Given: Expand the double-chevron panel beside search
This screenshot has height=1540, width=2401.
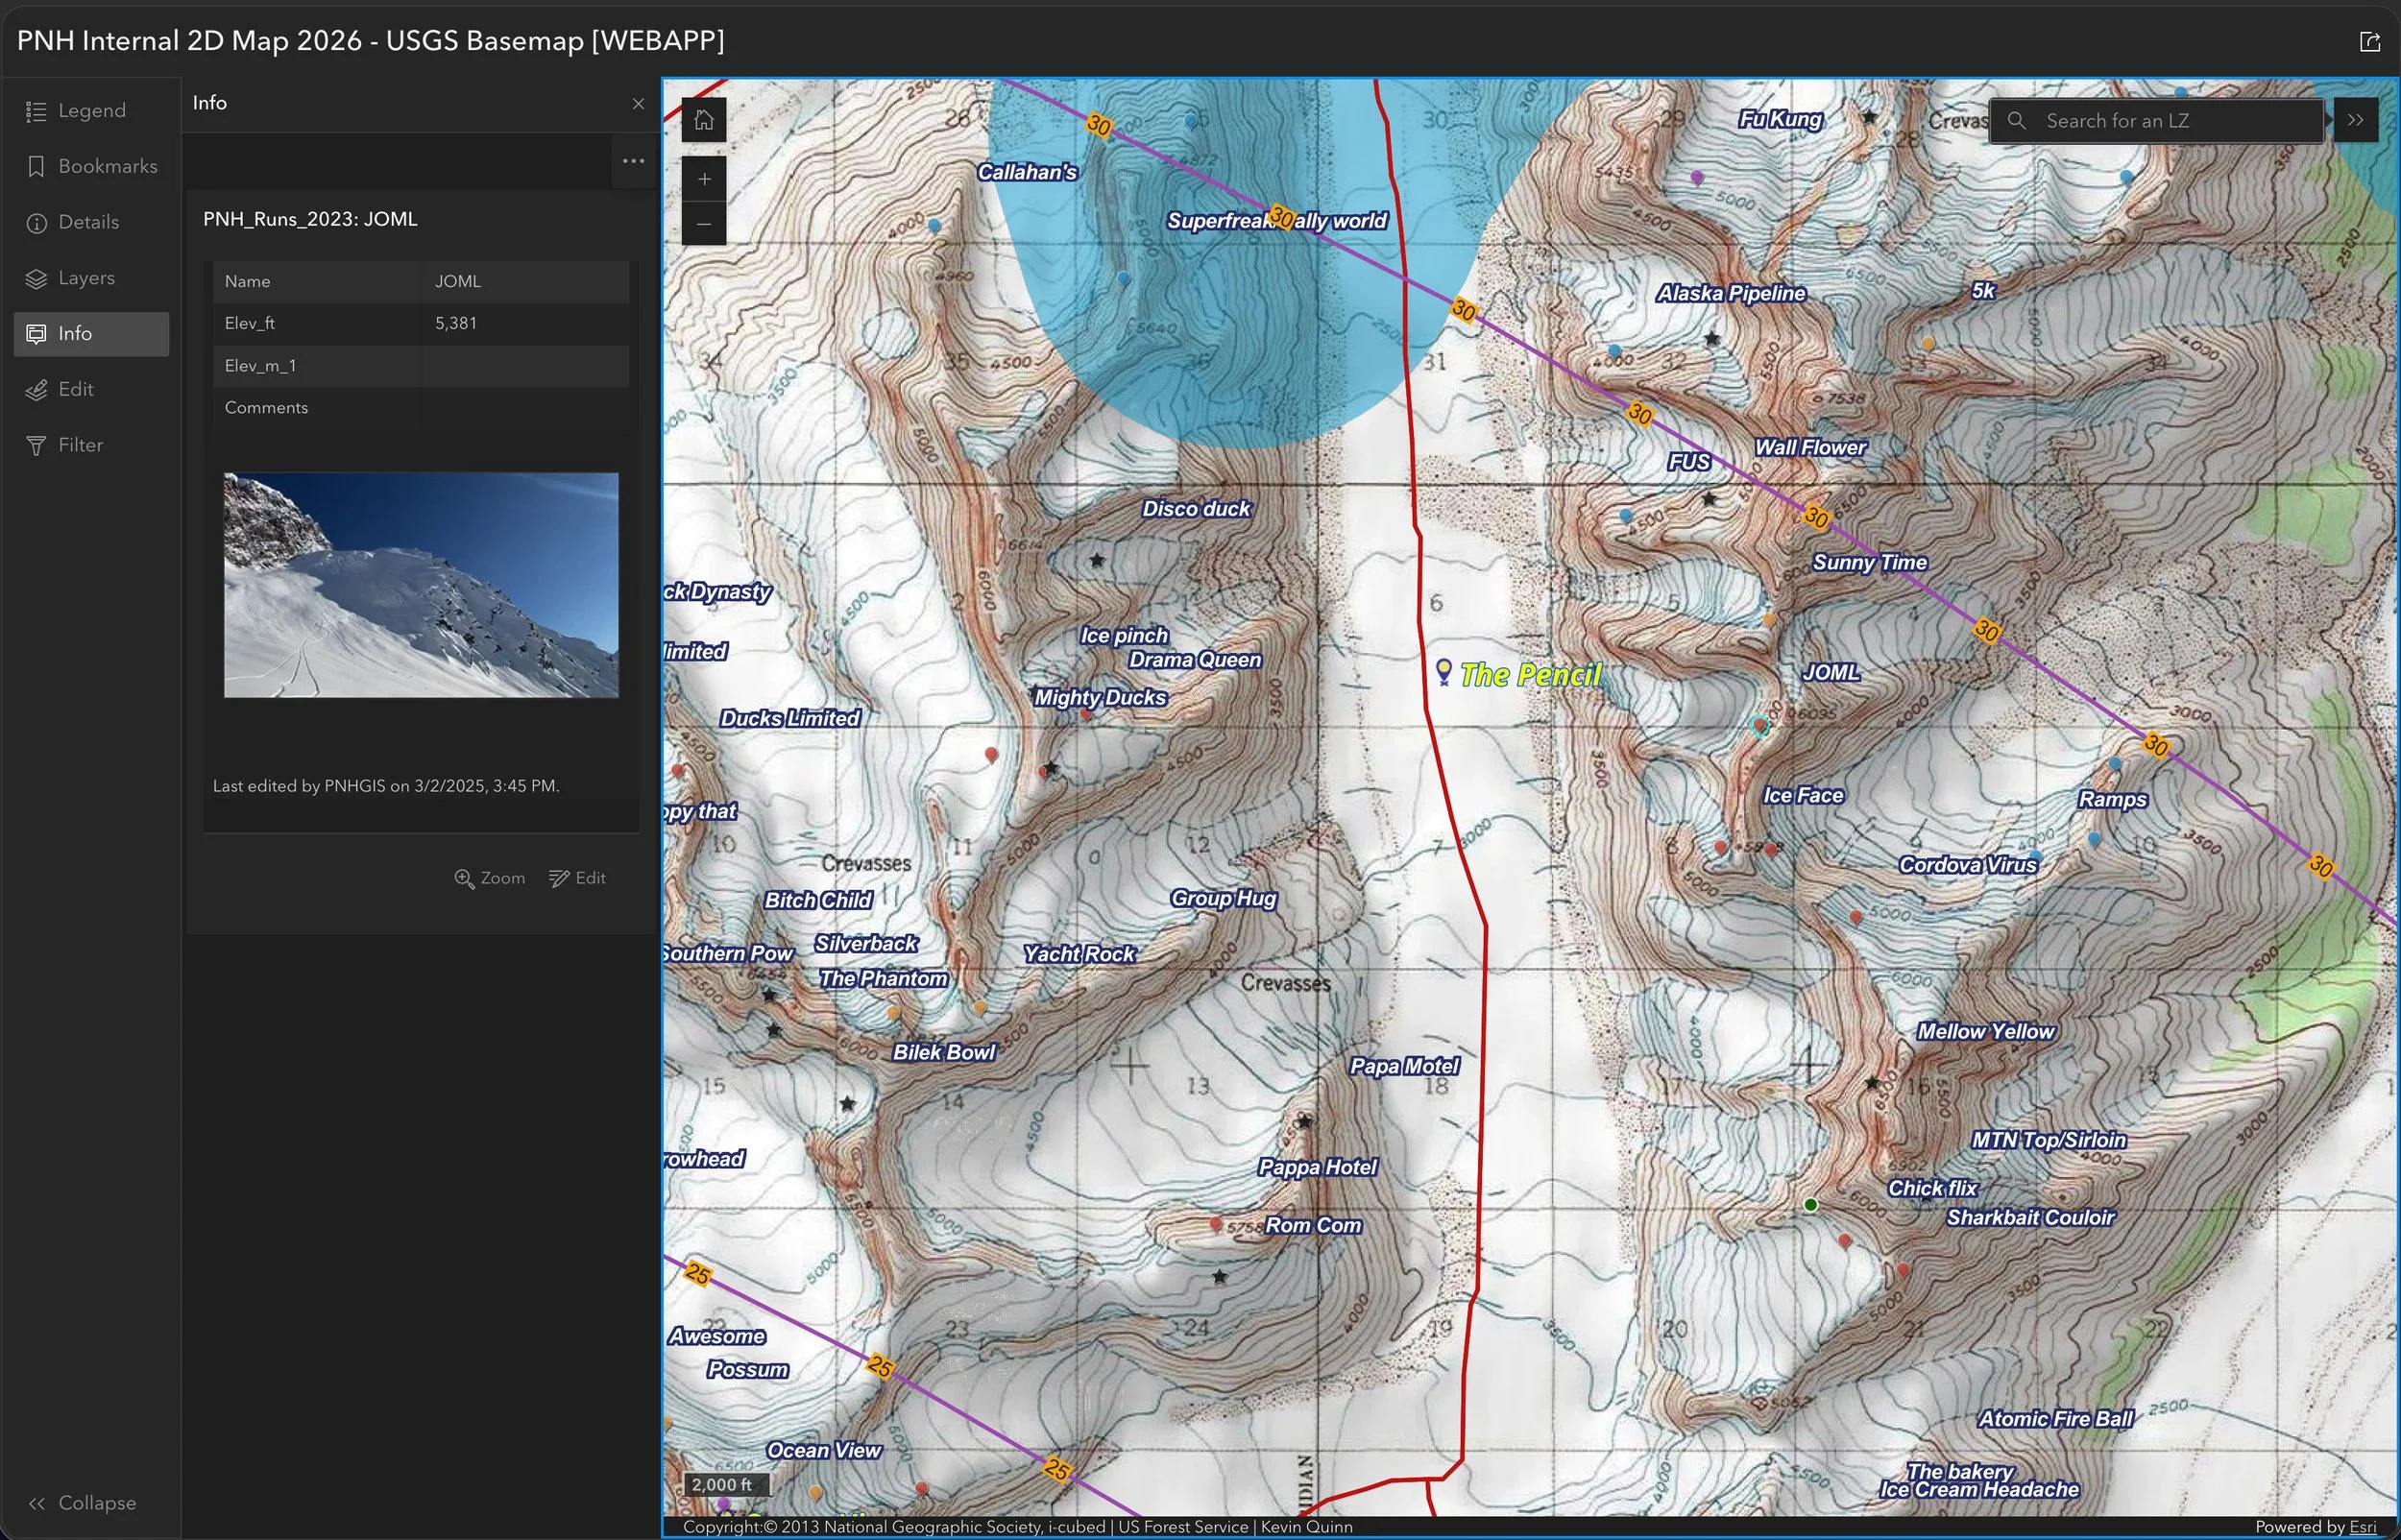Looking at the screenshot, I should tap(2356, 120).
